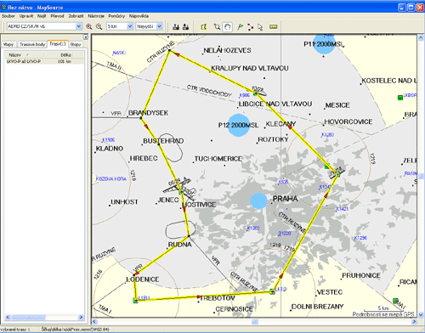Image resolution: width=425 pixels, height=333 pixels.
Task: Open the Nástroje menu
Action: click(x=96, y=16)
